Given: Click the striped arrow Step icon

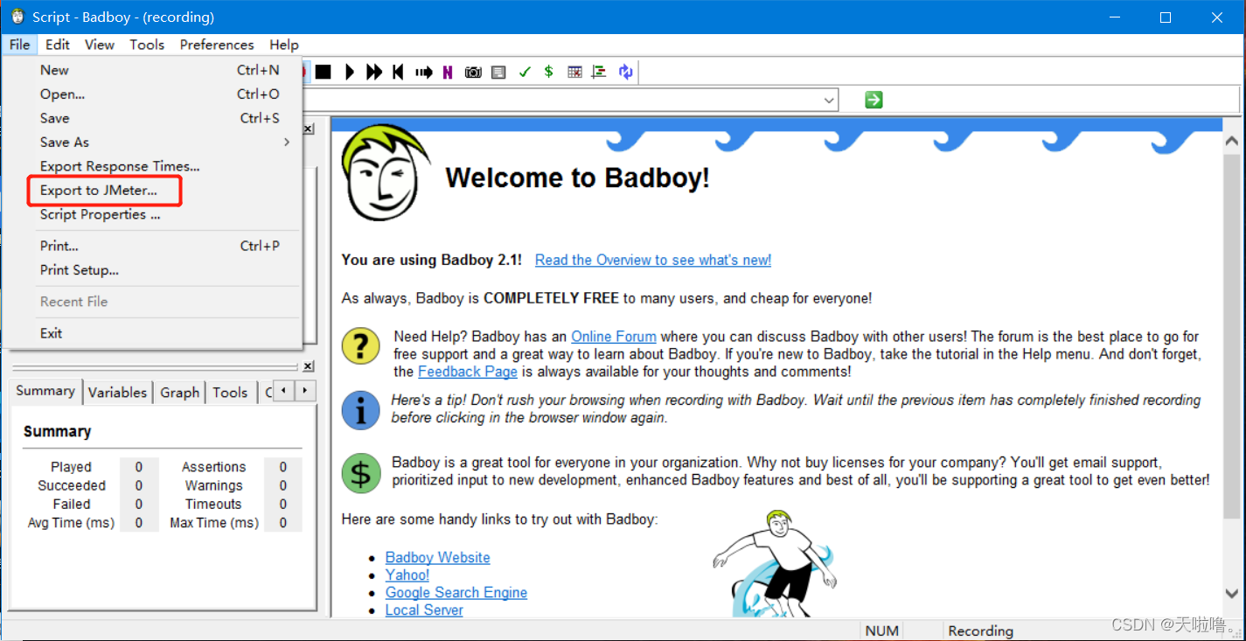Looking at the screenshot, I should coord(424,72).
